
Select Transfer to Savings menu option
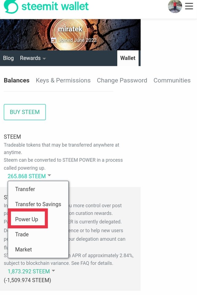[38, 204]
